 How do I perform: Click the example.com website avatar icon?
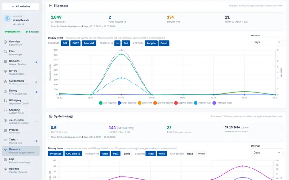(x=7, y=18)
